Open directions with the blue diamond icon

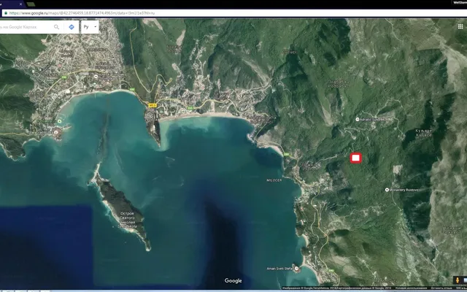pyautogui.click(x=72, y=27)
